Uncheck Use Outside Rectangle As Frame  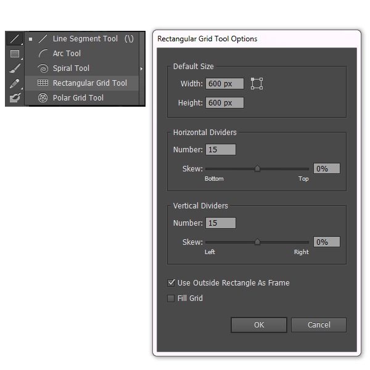click(171, 282)
